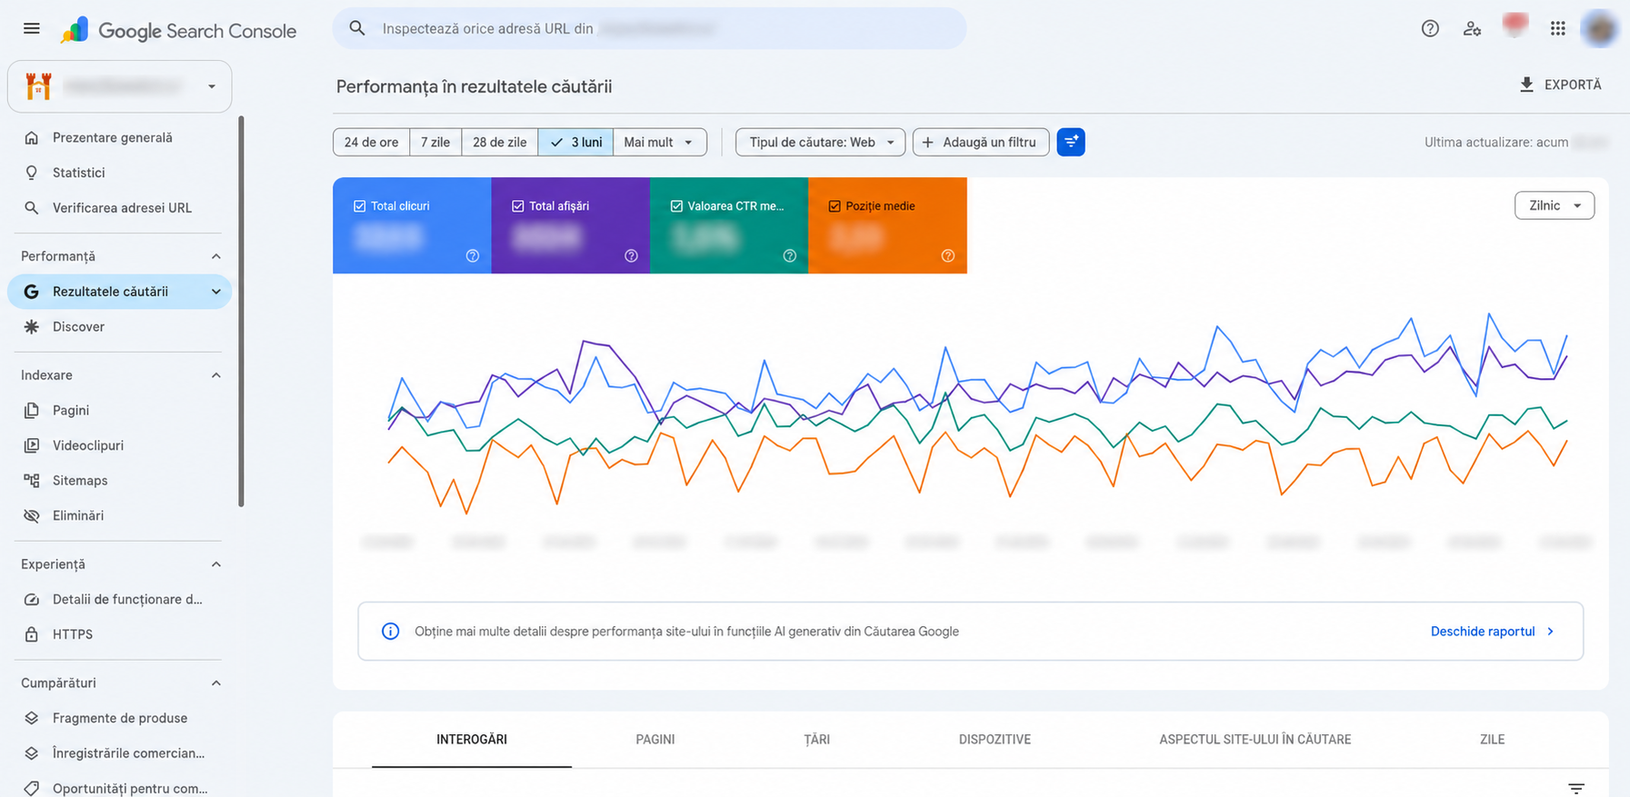Click Adaugă un filtru button
The width and height of the screenshot is (1630, 797).
pyautogui.click(x=980, y=142)
